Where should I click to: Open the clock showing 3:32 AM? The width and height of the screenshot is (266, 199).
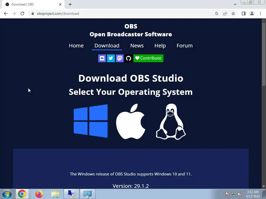coord(253,194)
